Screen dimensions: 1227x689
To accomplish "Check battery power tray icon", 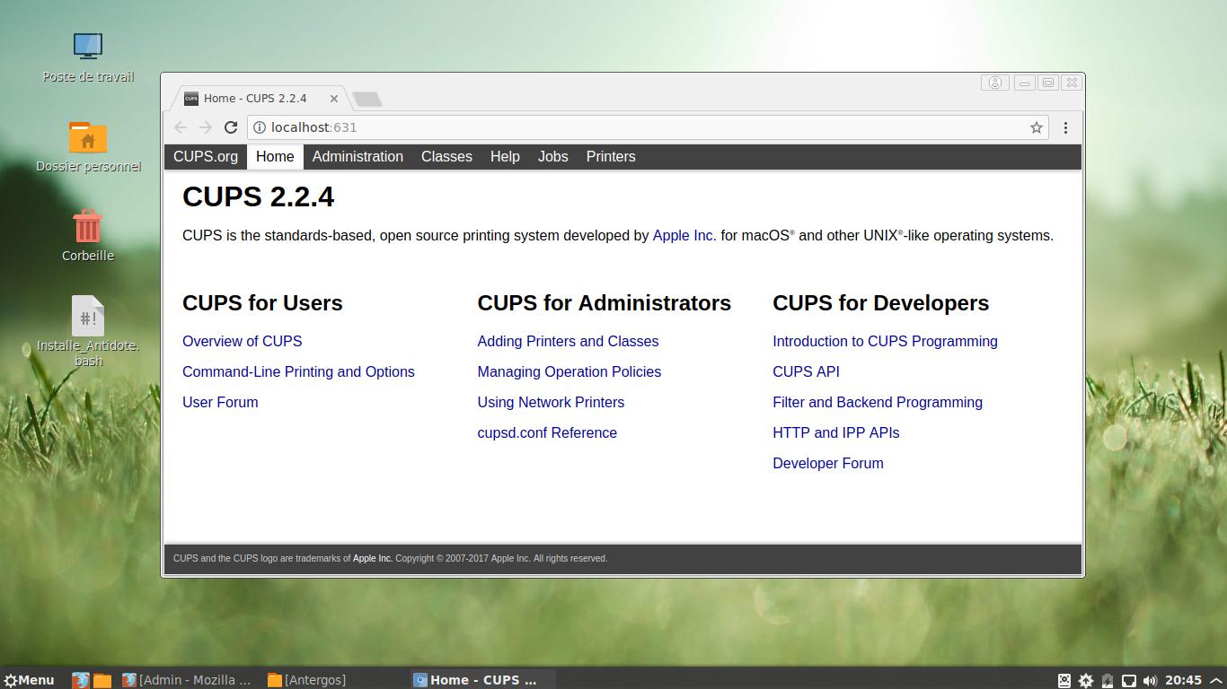I will [1108, 680].
